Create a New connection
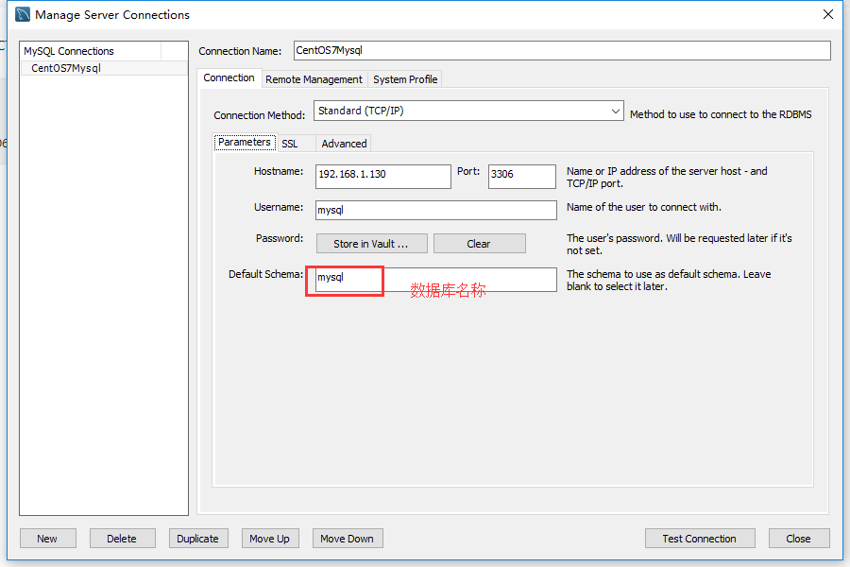This screenshot has width=850, height=567. point(48,539)
